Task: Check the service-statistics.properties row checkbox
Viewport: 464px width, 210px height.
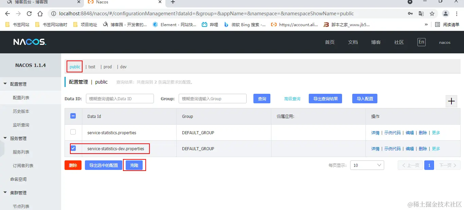Action: (73, 132)
